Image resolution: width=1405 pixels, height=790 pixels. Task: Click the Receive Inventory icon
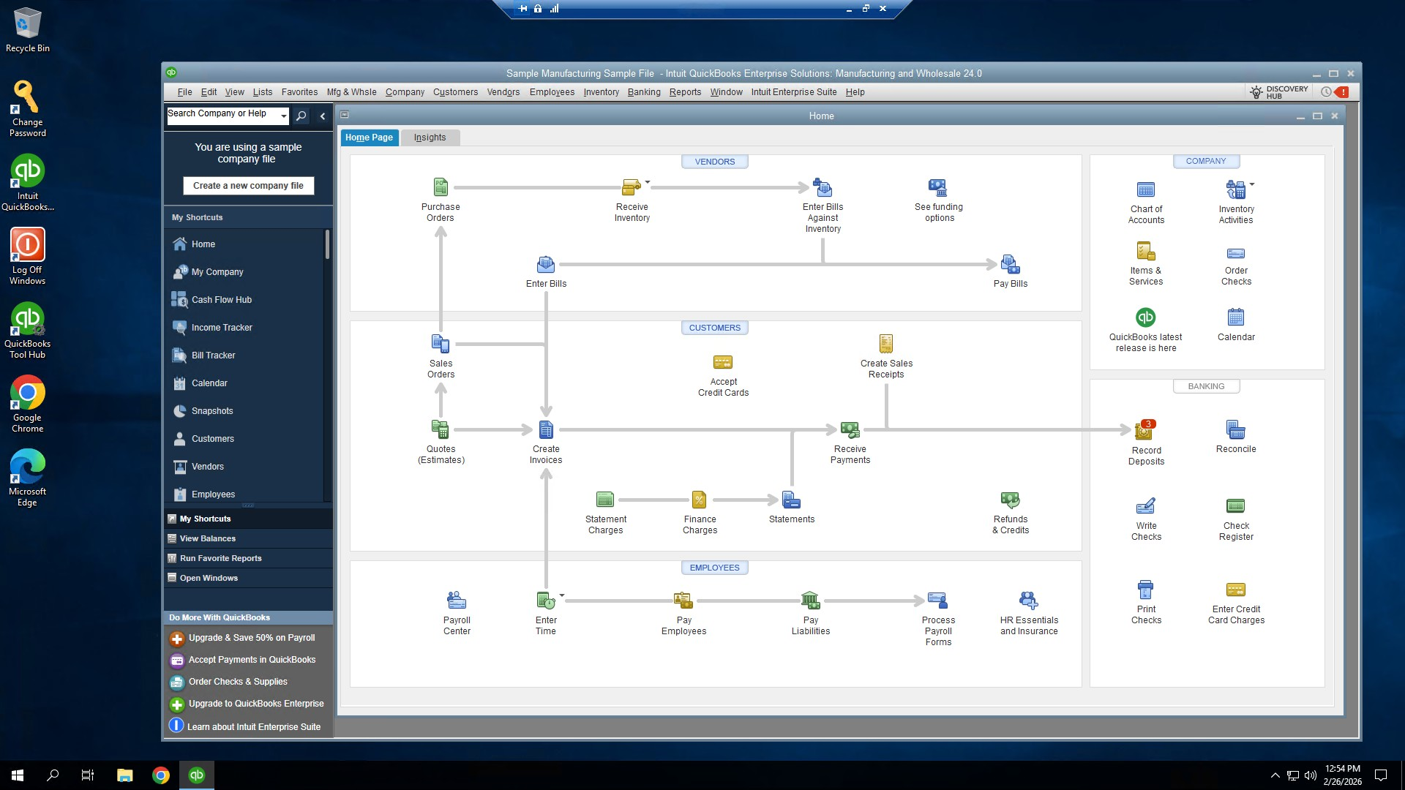pyautogui.click(x=632, y=187)
